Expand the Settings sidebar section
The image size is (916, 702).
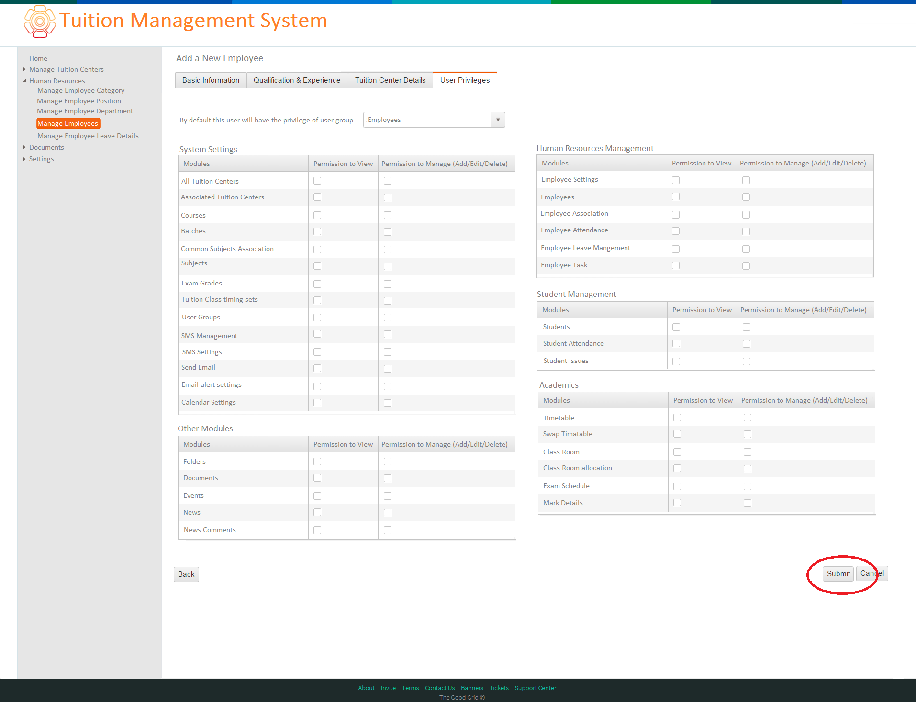[x=24, y=159]
